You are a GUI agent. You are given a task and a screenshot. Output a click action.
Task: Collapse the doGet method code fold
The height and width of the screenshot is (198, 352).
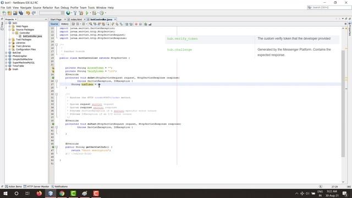click(x=57, y=81)
